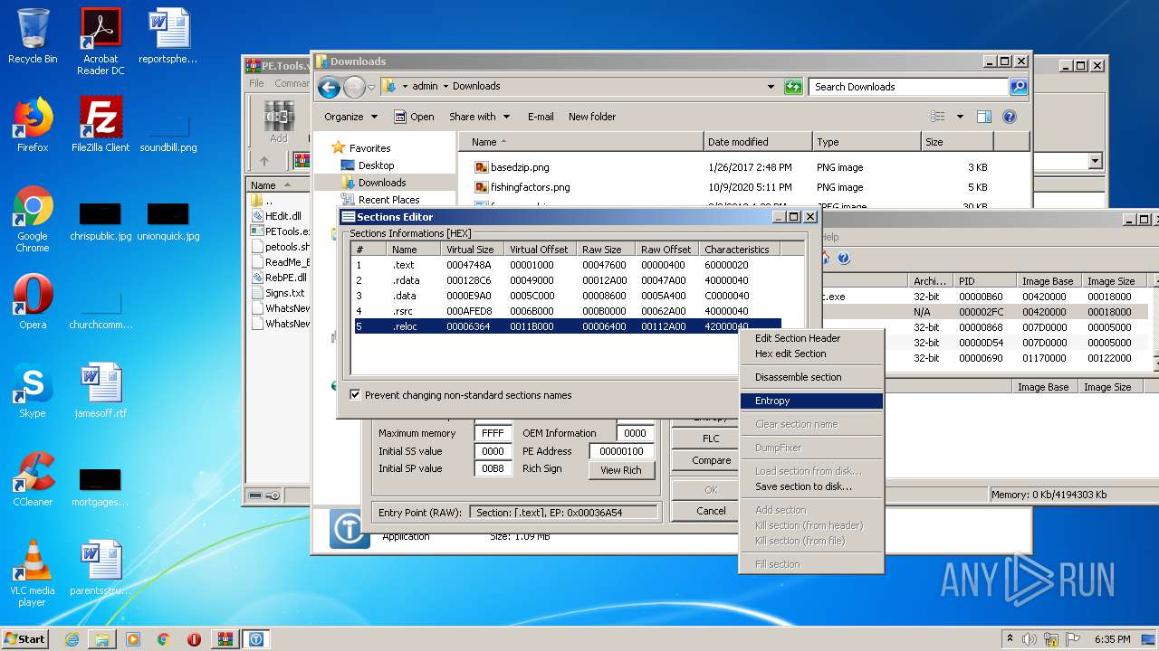Launch Acrobat Reader DC shortcut

101,41
